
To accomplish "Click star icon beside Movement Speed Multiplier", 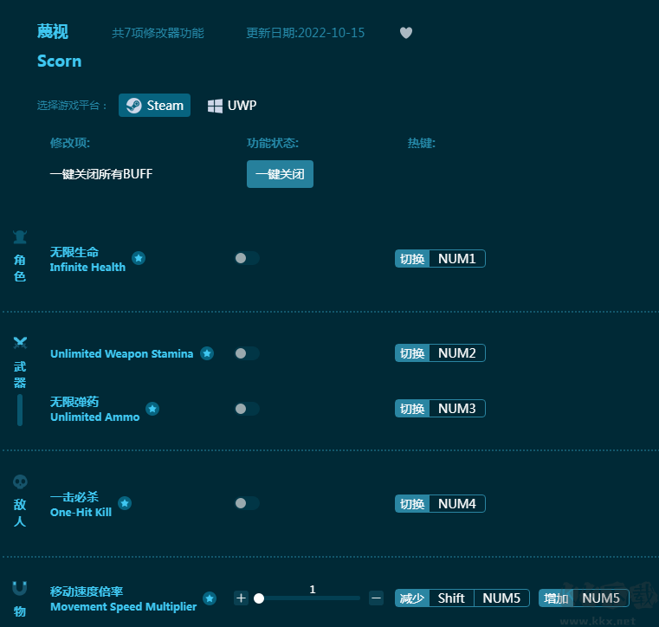I will coord(210,598).
